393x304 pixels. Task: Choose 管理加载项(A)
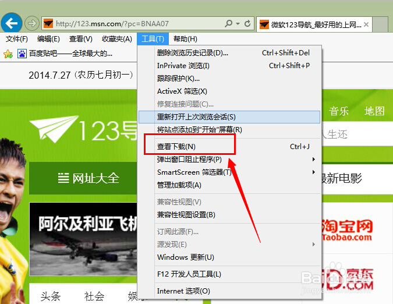point(229,185)
